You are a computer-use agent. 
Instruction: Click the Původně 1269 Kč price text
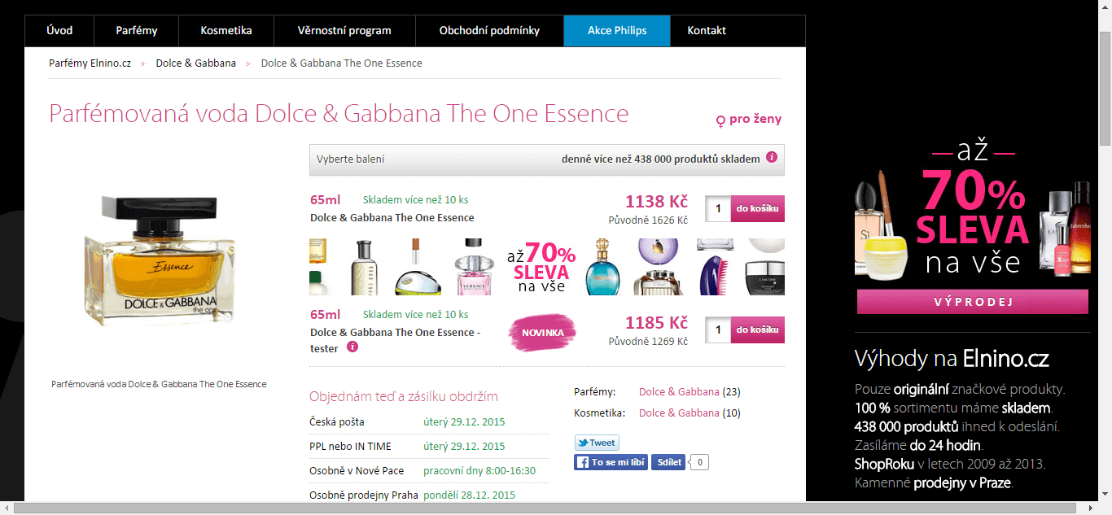point(648,341)
